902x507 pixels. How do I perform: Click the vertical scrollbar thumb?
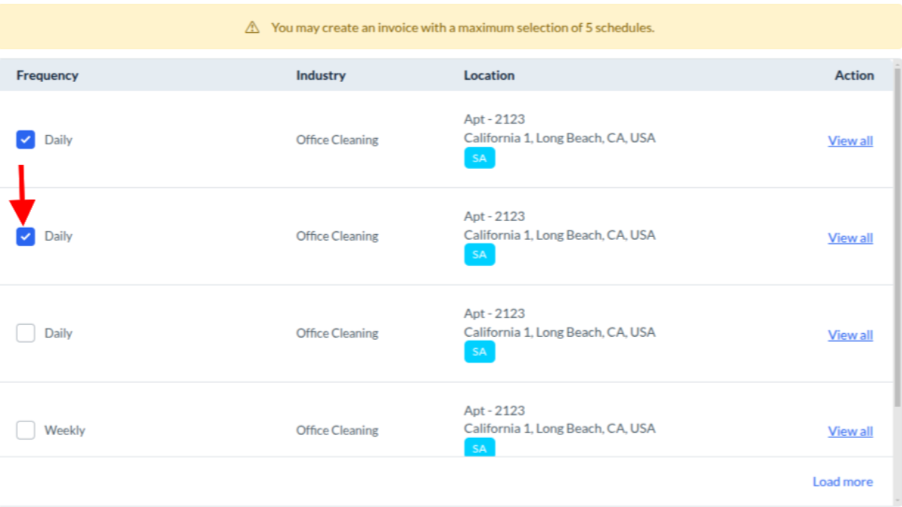(x=896, y=237)
